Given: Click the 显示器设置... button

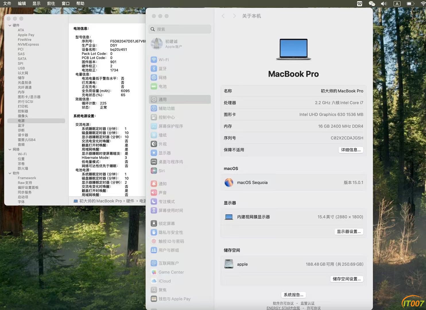Looking at the screenshot, I should 349,232.
